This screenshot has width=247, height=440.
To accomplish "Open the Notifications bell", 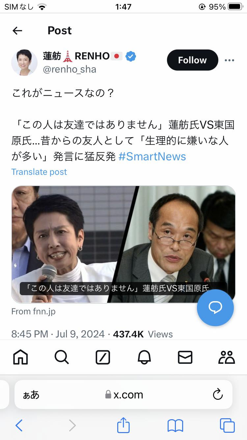I will pyautogui.click(x=144, y=357).
